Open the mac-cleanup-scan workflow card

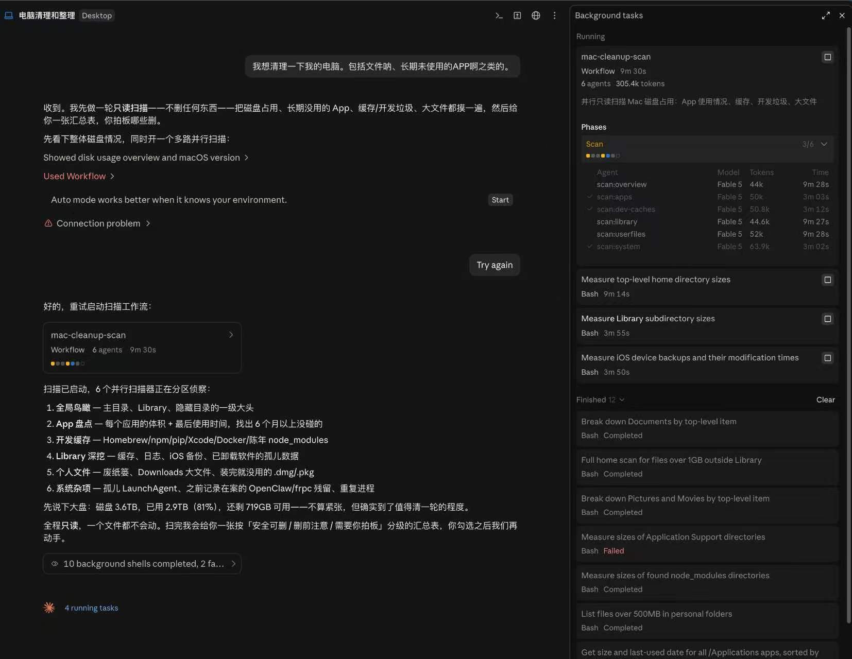[142, 348]
